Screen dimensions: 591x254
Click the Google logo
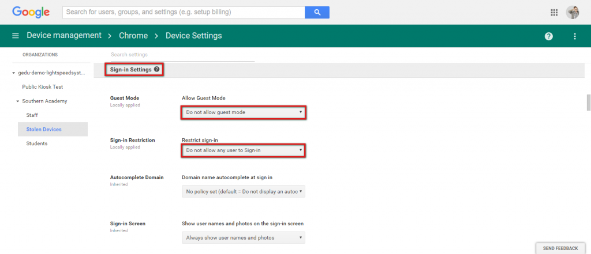click(31, 13)
